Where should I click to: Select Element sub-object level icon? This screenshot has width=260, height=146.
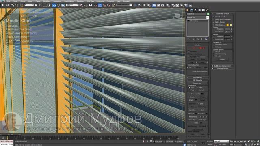pyautogui.click(x=204, y=48)
